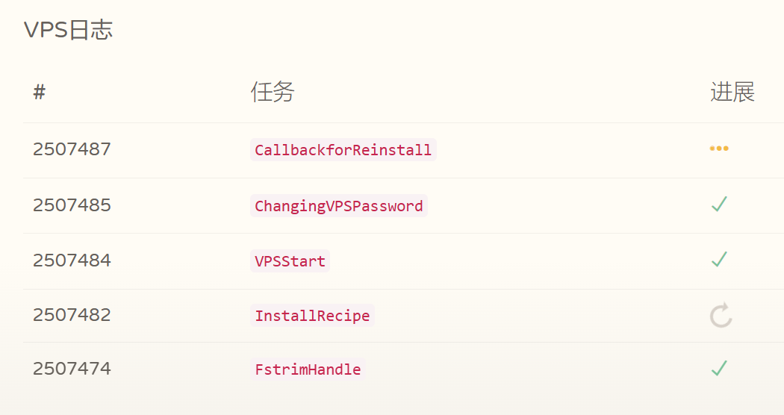The image size is (784, 415).
Task: Click the green checkmark for VPSStart
Action: coord(719,259)
